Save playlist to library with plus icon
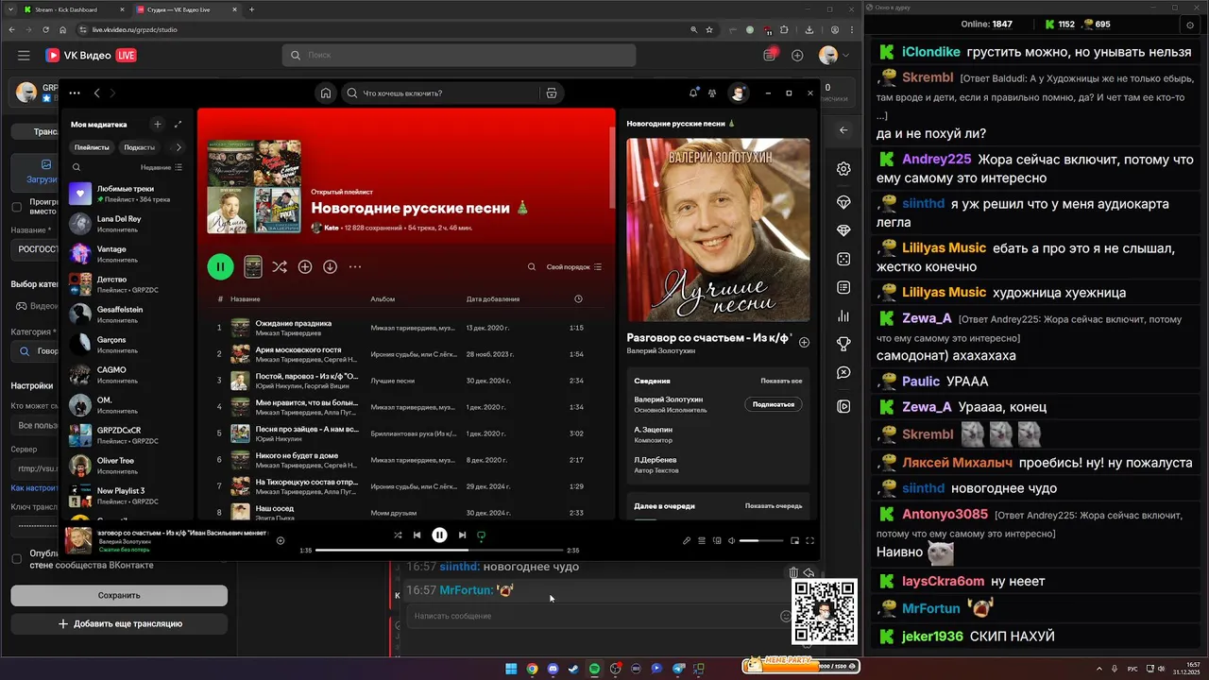1209x680 pixels. click(305, 266)
